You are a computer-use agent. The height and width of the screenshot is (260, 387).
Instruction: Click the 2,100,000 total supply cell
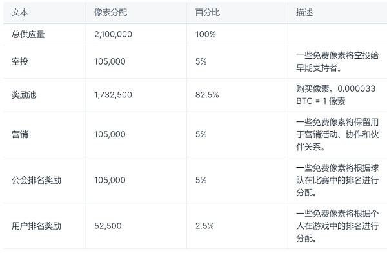114,35
